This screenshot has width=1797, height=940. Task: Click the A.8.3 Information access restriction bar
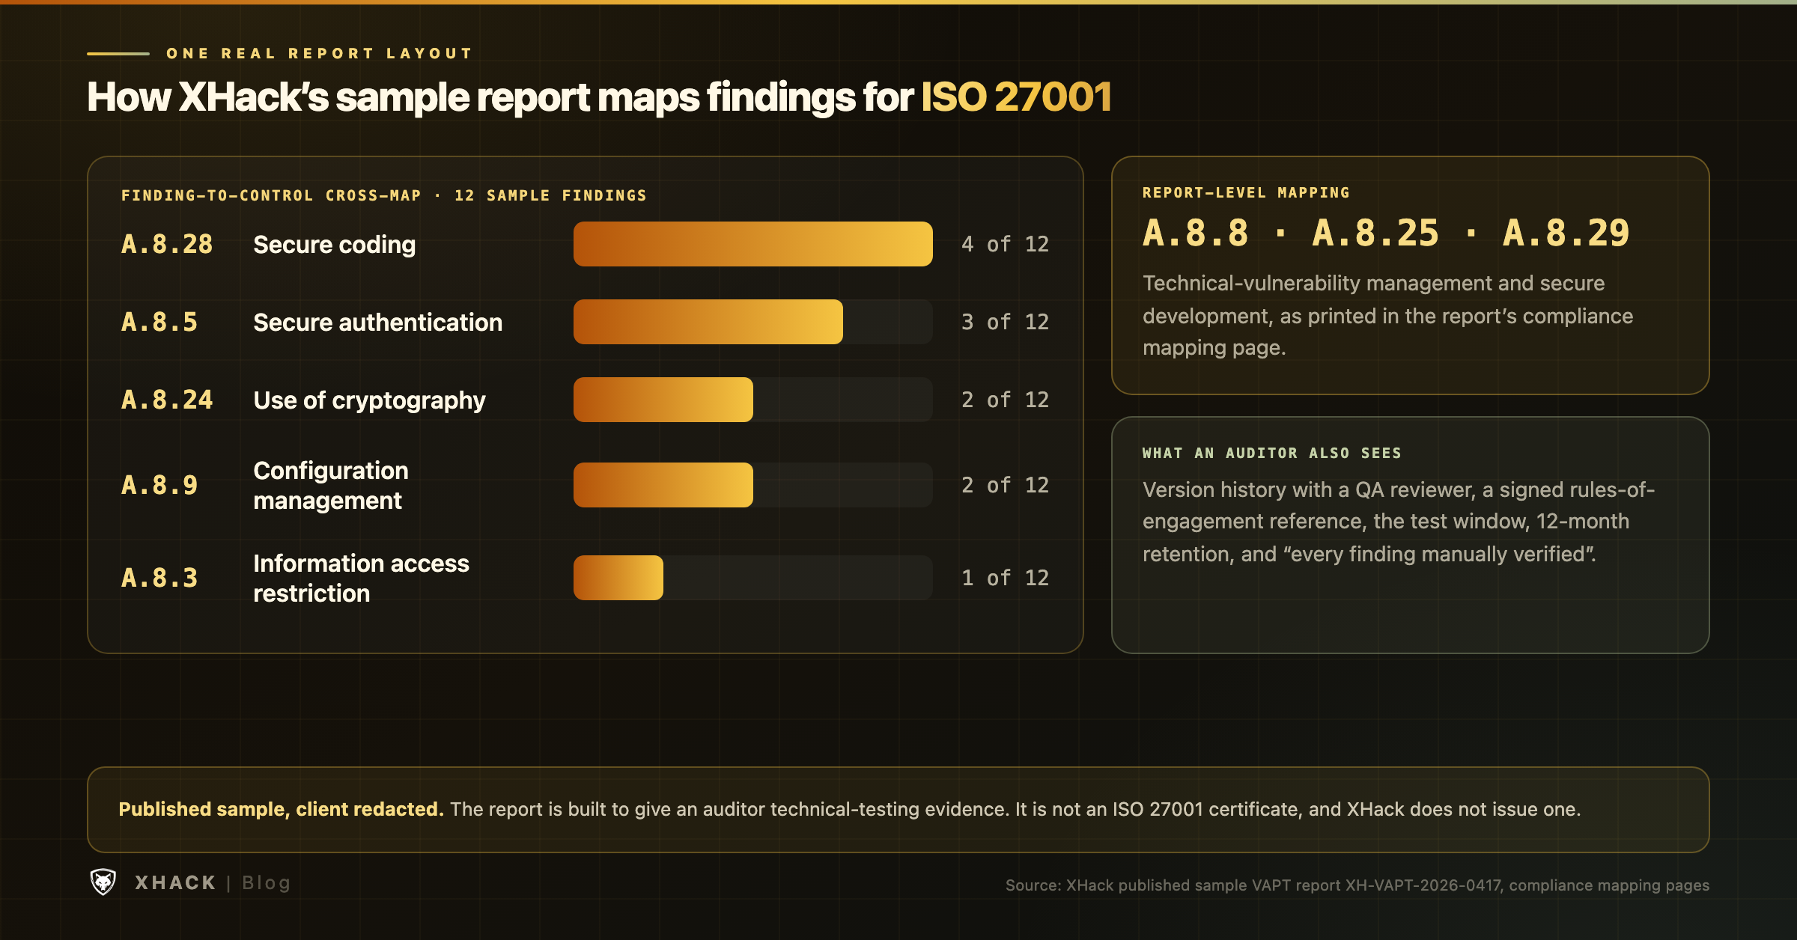[x=752, y=578]
